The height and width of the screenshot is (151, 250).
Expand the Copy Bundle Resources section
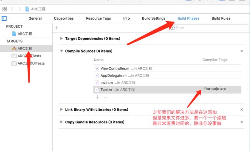(62, 122)
